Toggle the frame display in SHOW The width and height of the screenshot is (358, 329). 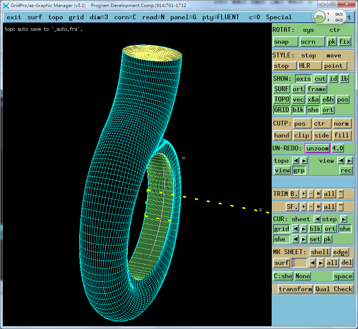tap(317, 89)
